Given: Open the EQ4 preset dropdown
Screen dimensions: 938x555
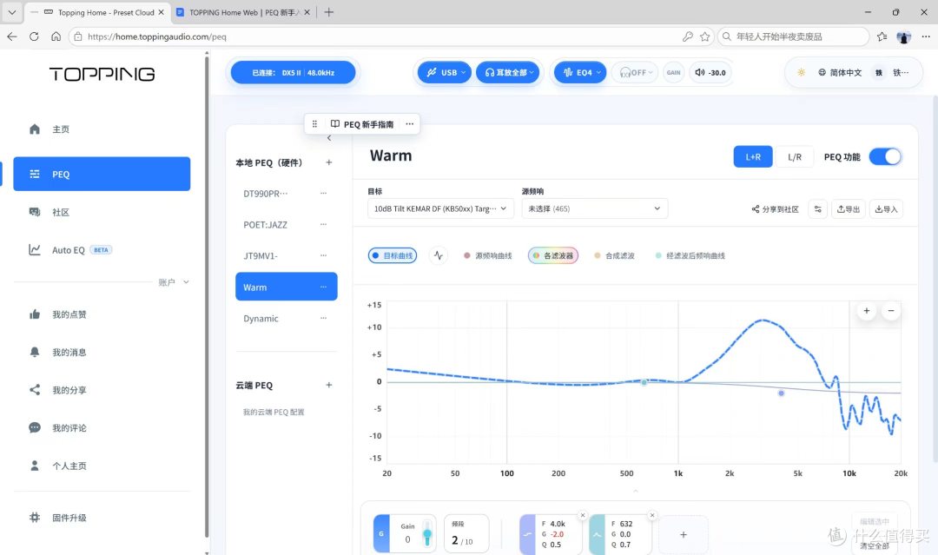Looking at the screenshot, I should [x=580, y=72].
